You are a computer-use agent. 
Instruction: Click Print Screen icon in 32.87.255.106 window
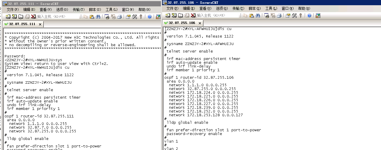click(267, 16)
